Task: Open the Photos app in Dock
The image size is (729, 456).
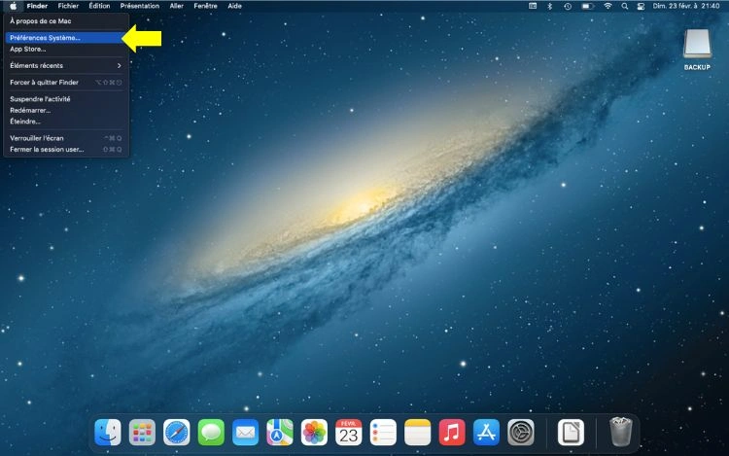Action: point(314,432)
